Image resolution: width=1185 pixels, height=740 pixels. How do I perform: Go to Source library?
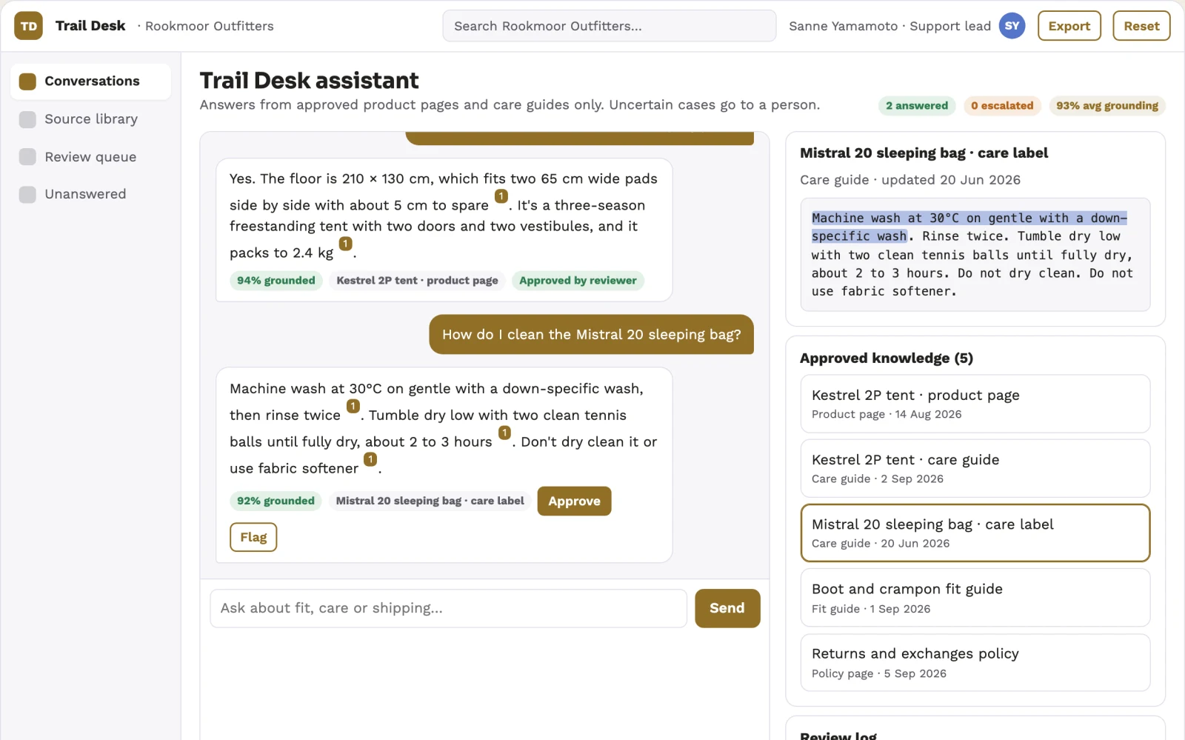coord(90,119)
